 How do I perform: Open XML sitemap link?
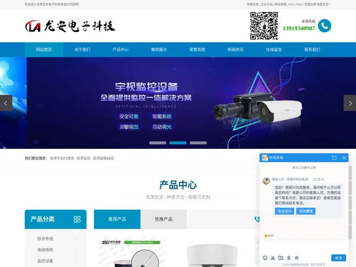pyautogui.click(x=299, y=4)
